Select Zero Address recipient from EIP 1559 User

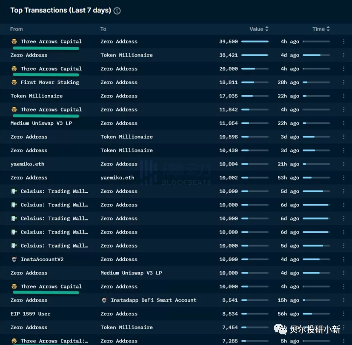(119, 314)
